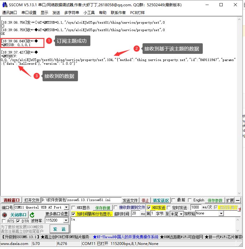Viewport: 245px width, 249px height.
Task: Click the 发送 send button
Action: (x=59, y=229)
